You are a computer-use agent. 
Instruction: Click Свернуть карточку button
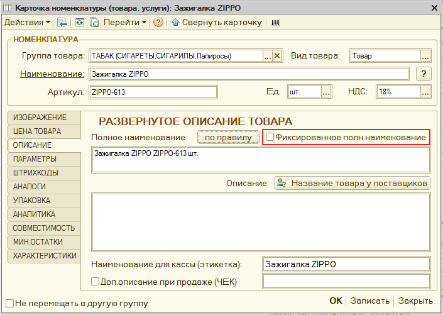click(217, 23)
